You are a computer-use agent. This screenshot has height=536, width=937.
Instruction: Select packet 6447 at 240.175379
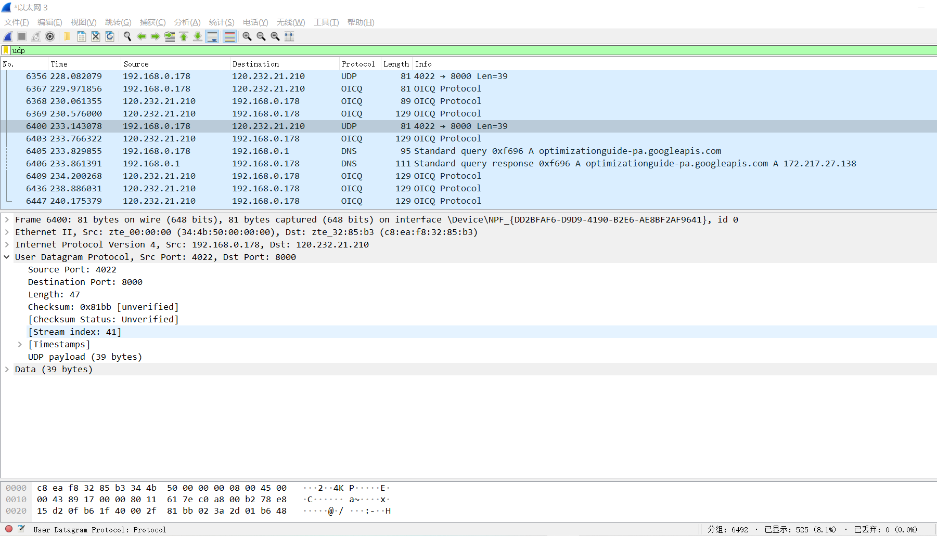[468, 201]
